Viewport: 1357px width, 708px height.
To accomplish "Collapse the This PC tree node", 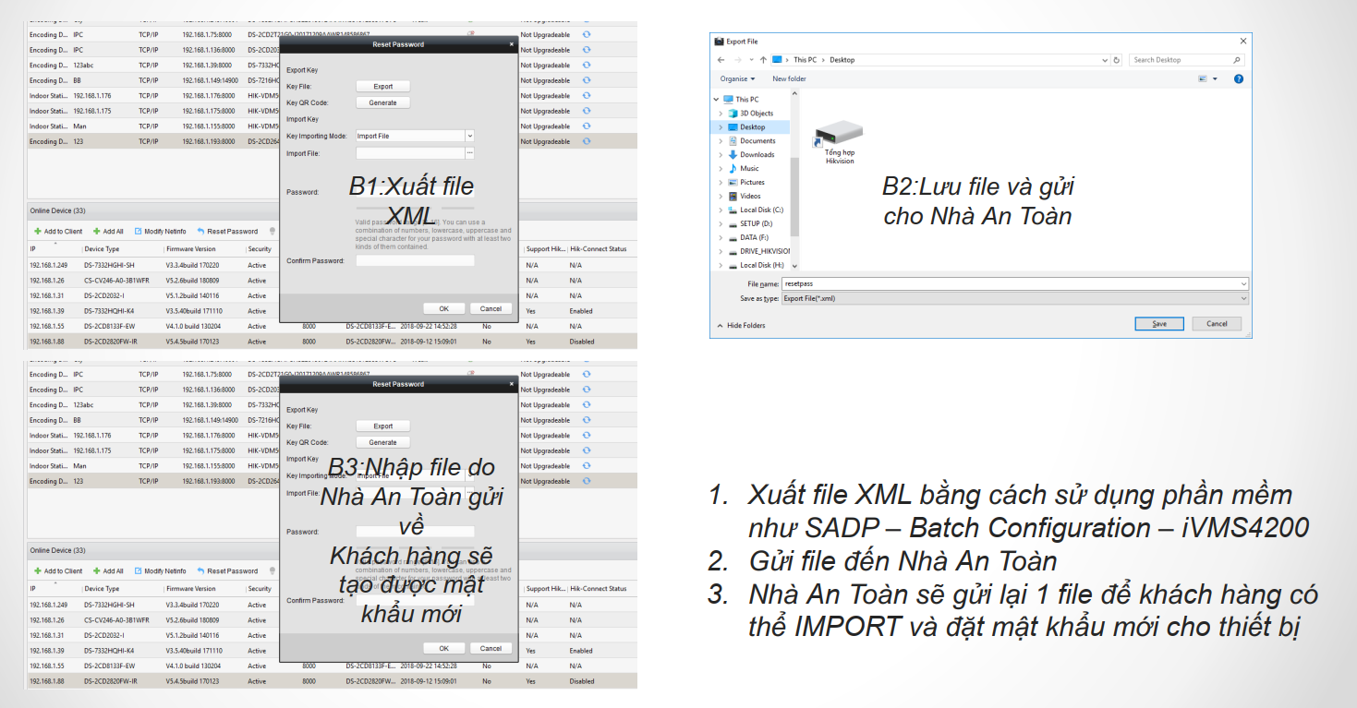I will [717, 100].
